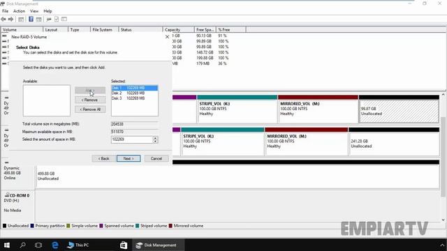Click the space amount spinner arrows
Image resolution: width=447 pixels, height=251 pixels.
[x=155, y=139]
